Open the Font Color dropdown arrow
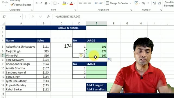The width and height of the screenshot is (174, 98). pos(75,3)
